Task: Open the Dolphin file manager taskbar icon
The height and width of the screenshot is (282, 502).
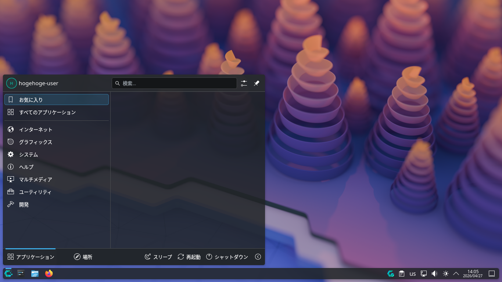Action: 35,273
